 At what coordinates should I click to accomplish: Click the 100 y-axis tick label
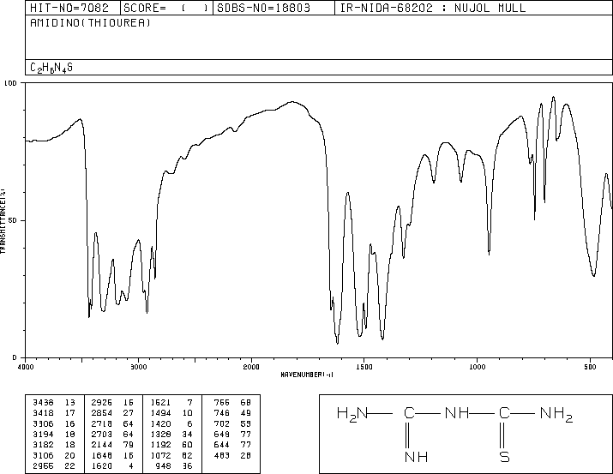(10, 83)
